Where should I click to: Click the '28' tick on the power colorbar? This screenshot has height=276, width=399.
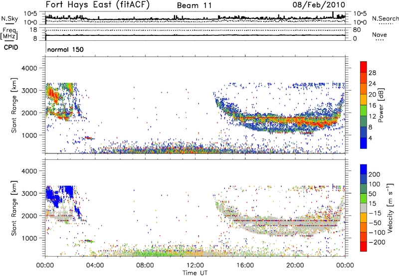pos(372,73)
